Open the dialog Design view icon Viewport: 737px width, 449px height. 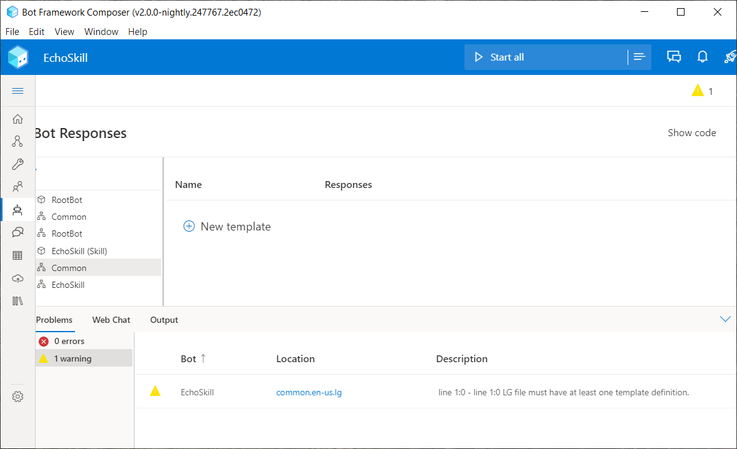pos(18,141)
